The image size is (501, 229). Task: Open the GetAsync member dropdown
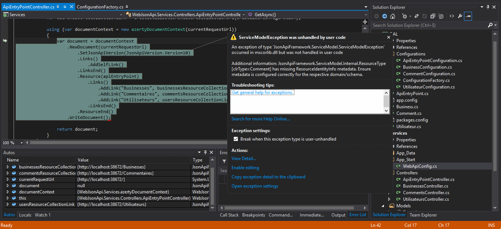click(366, 15)
